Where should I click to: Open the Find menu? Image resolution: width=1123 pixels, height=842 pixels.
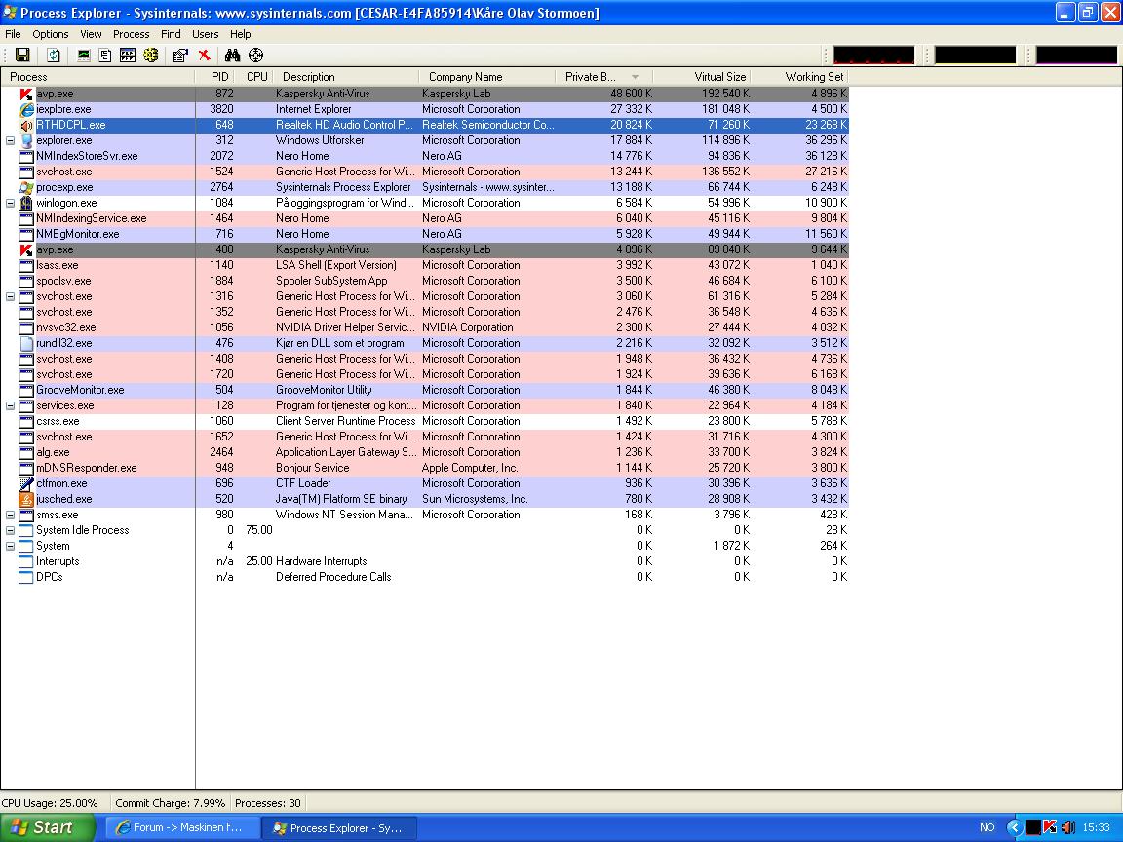171,34
